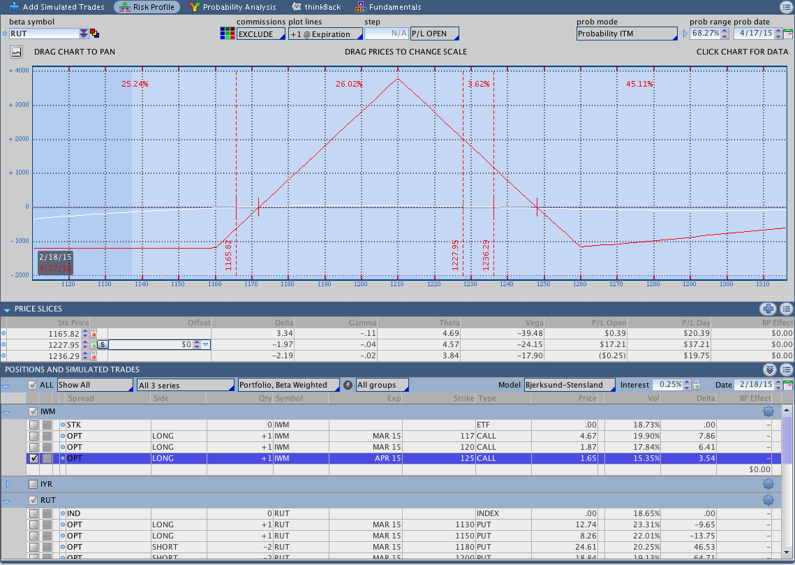The image size is (795, 565).
Task: Click the blue dot before the beta symbol field
Action: click(x=5, y=34)
